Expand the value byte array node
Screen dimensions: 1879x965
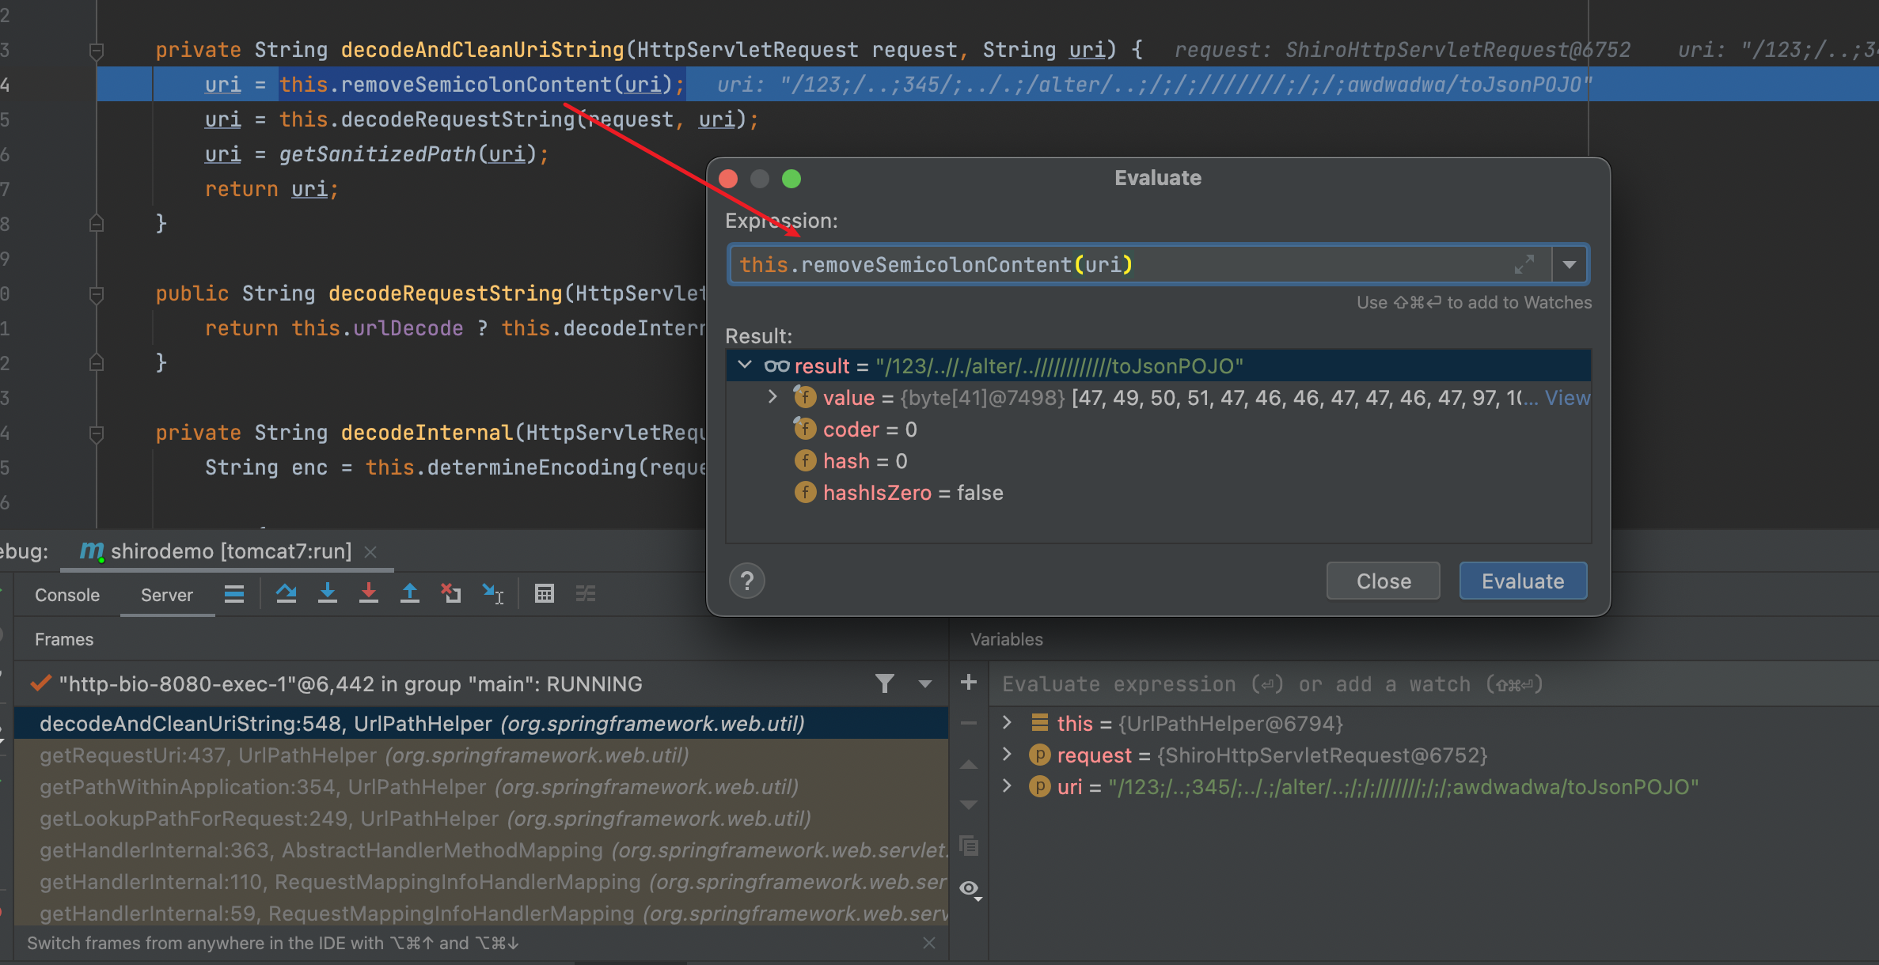click(x=773, y=397)
